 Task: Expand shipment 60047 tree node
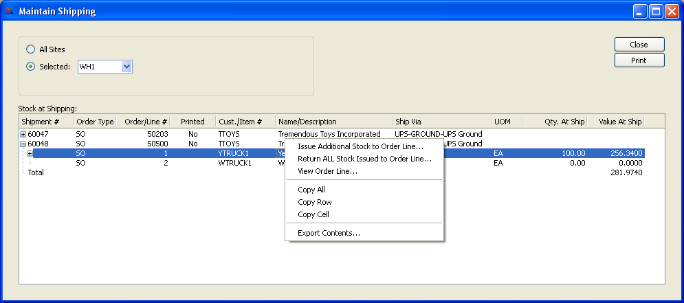(23, 134)
